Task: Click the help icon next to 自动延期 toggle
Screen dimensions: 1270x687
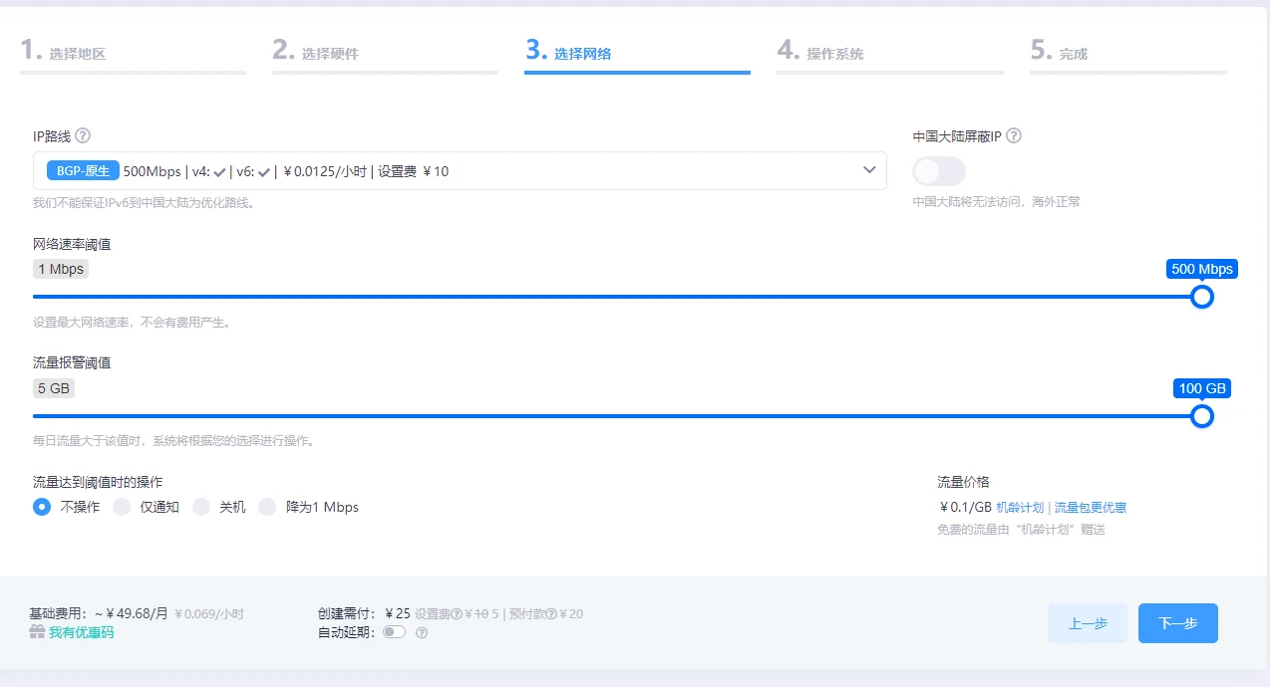Action: (x=422, y=632)
